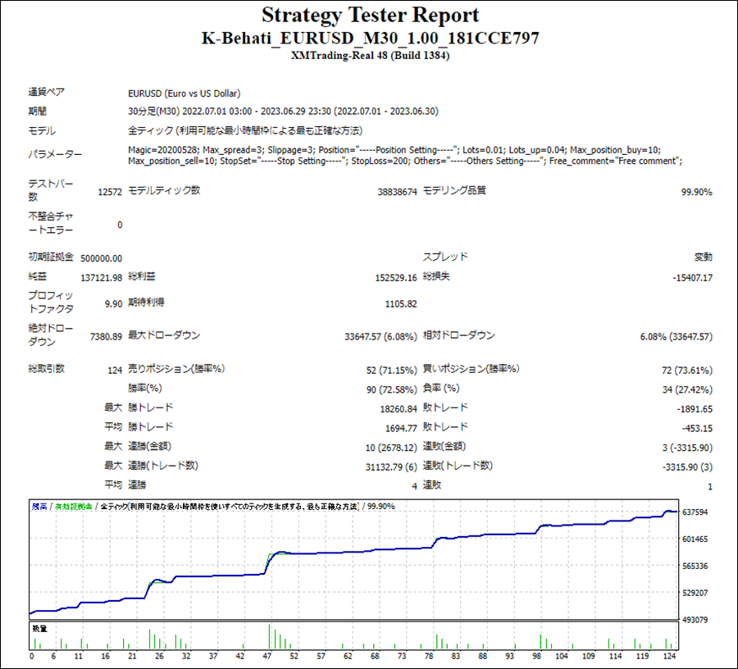This screenshot has width=738, height=669.
Task: Click modeling quality value 99.90%
Action: 696,192
